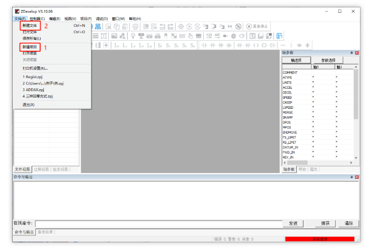This screenshot has height=247, width=370.
Task: Click the 123 numeric display icon
Action: point(209,36)
